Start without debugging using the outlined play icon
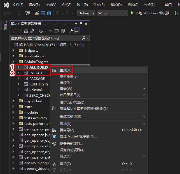Viewport: 180px width, 174px height. (177, 13)
